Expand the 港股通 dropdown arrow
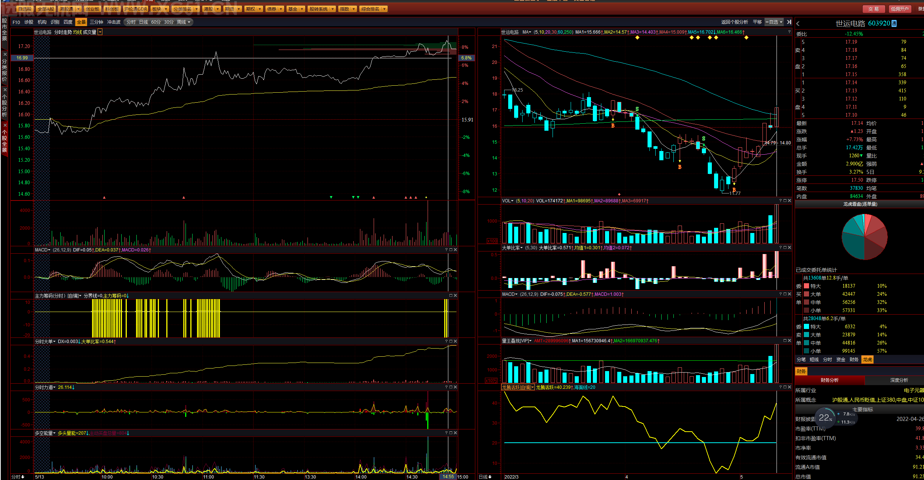Image resolution: width=924 pixels, height=480 pixels. 78,9
